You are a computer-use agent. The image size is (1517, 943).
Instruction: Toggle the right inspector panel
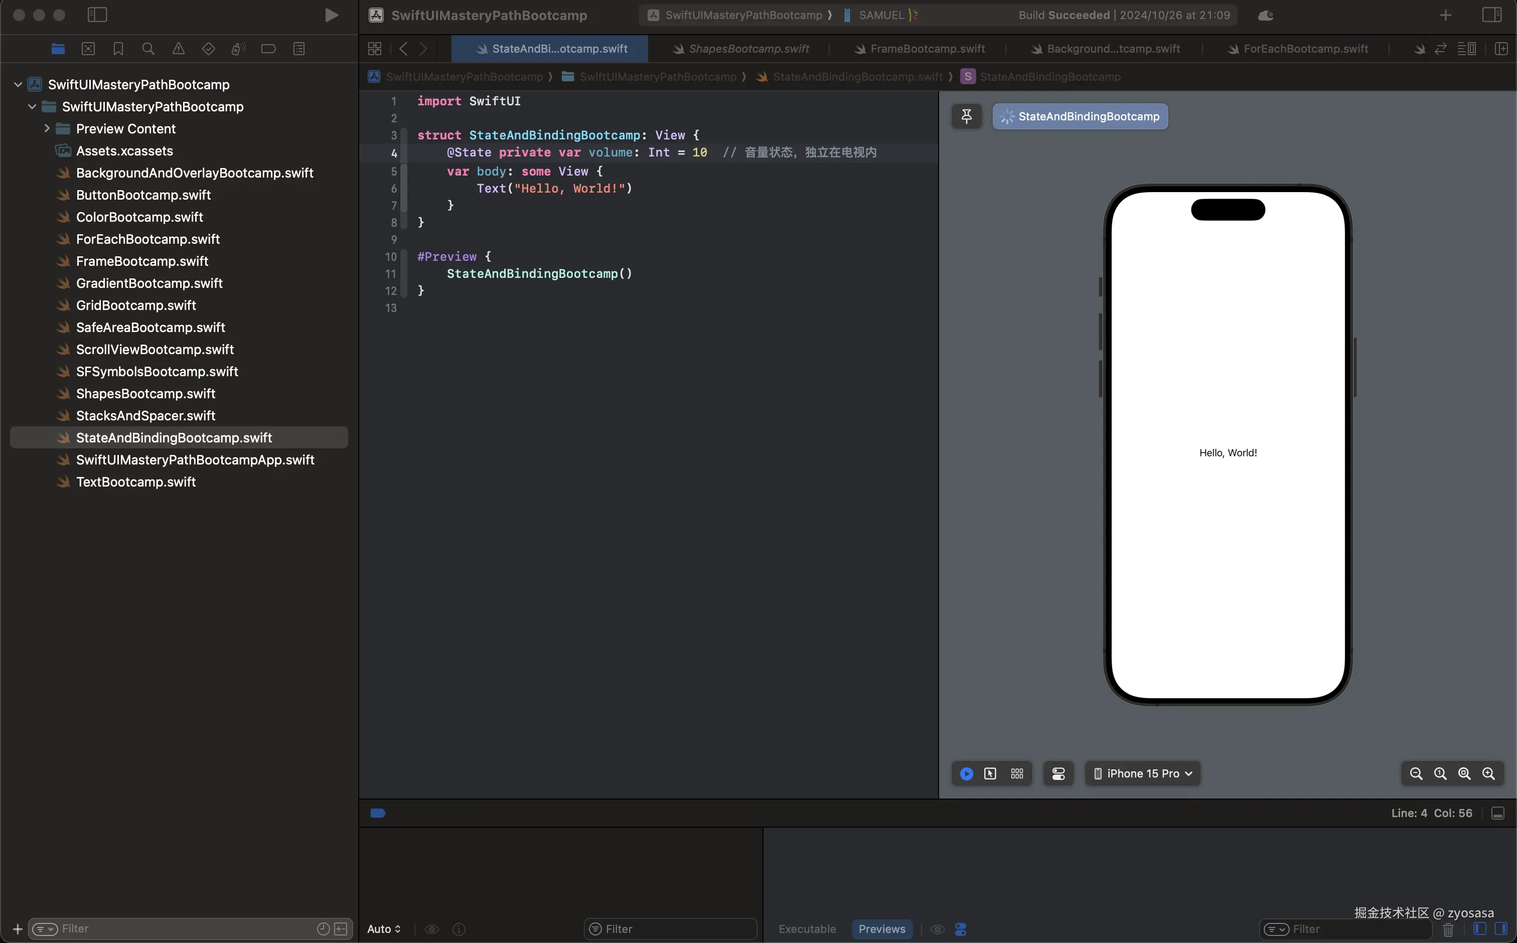click(x=1491, y=15)
